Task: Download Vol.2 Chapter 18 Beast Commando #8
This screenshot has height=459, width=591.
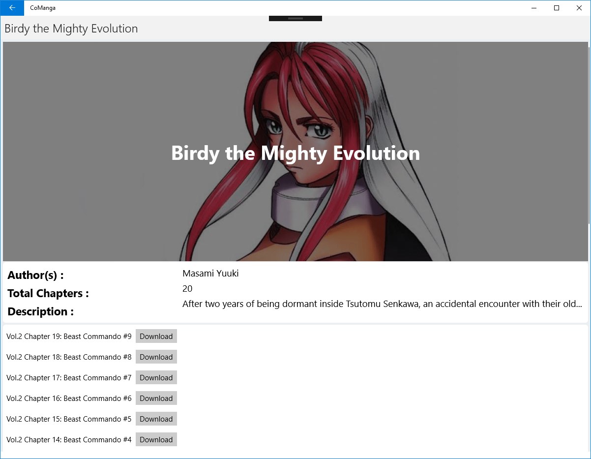Action: [156, 357]
